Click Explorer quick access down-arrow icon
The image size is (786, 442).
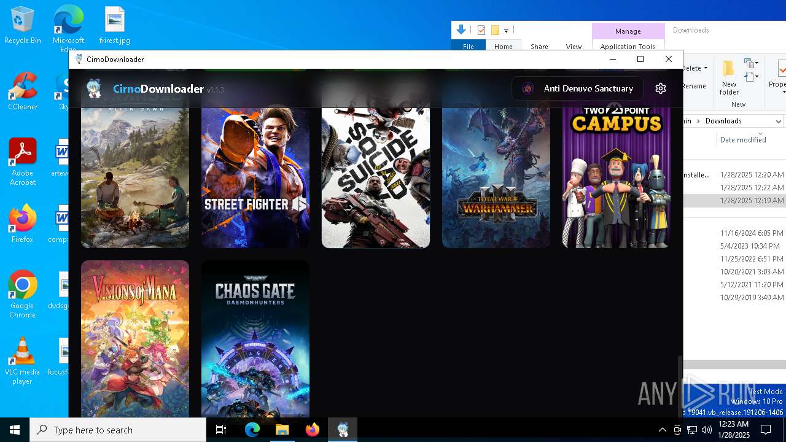(x=461, y=29)
